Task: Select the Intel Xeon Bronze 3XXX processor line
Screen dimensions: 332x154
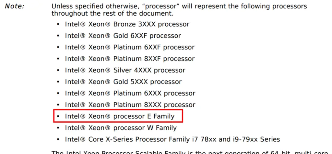Action: pyautogui.click(x=127, y=24)
